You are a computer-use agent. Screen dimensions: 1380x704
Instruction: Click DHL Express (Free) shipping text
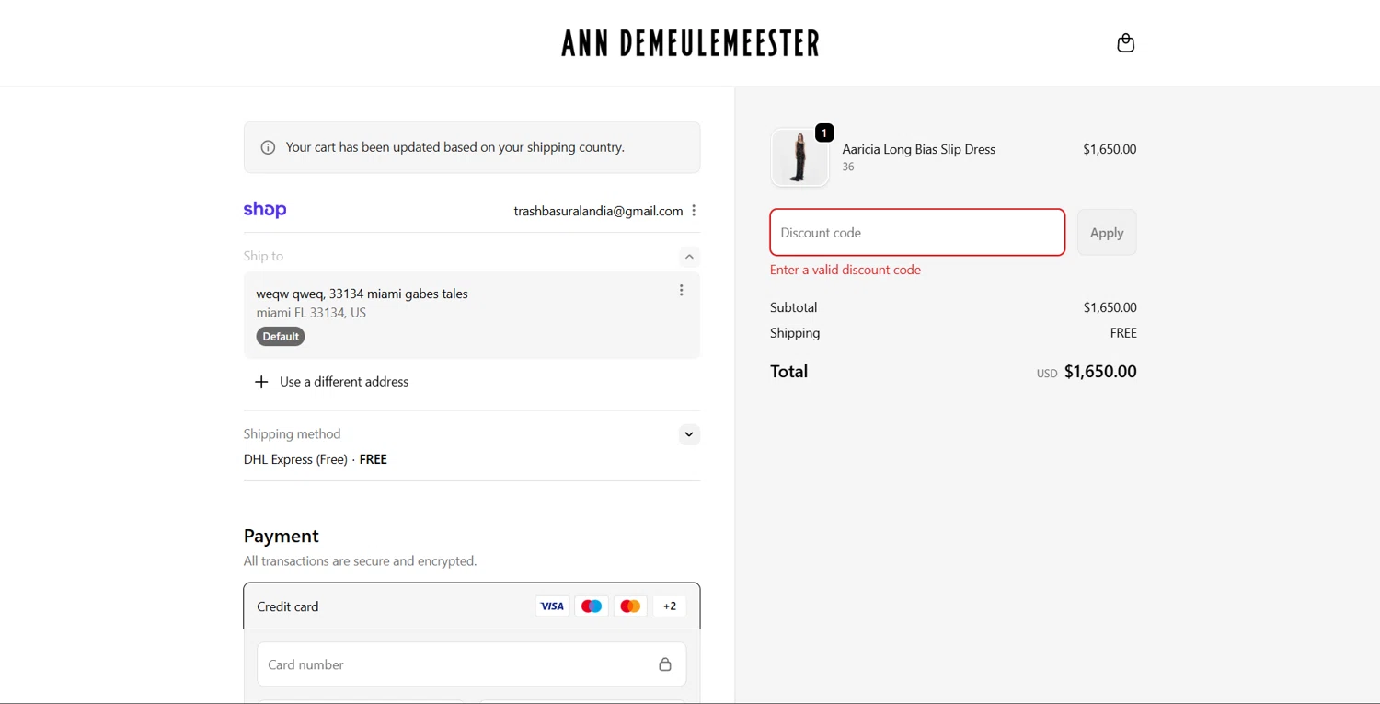pos(295,459)
